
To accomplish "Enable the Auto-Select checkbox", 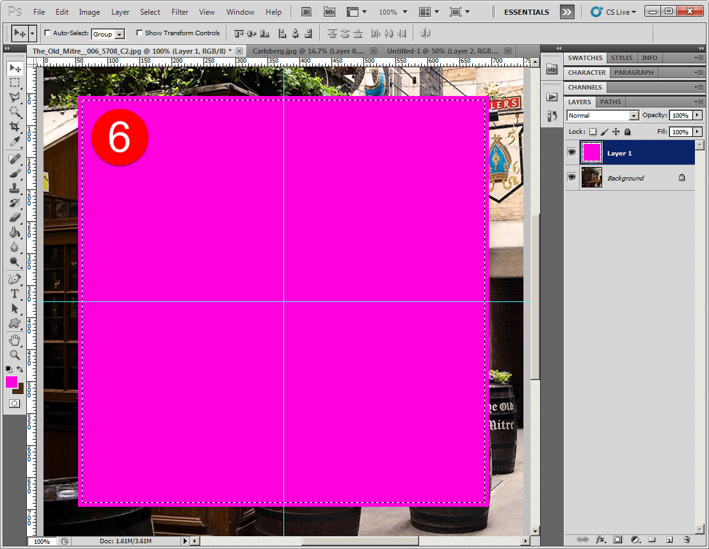I will click(48, 33).
